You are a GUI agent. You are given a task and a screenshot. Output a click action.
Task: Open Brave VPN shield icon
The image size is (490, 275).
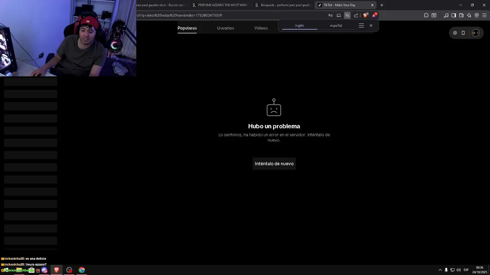click(477, 15)
